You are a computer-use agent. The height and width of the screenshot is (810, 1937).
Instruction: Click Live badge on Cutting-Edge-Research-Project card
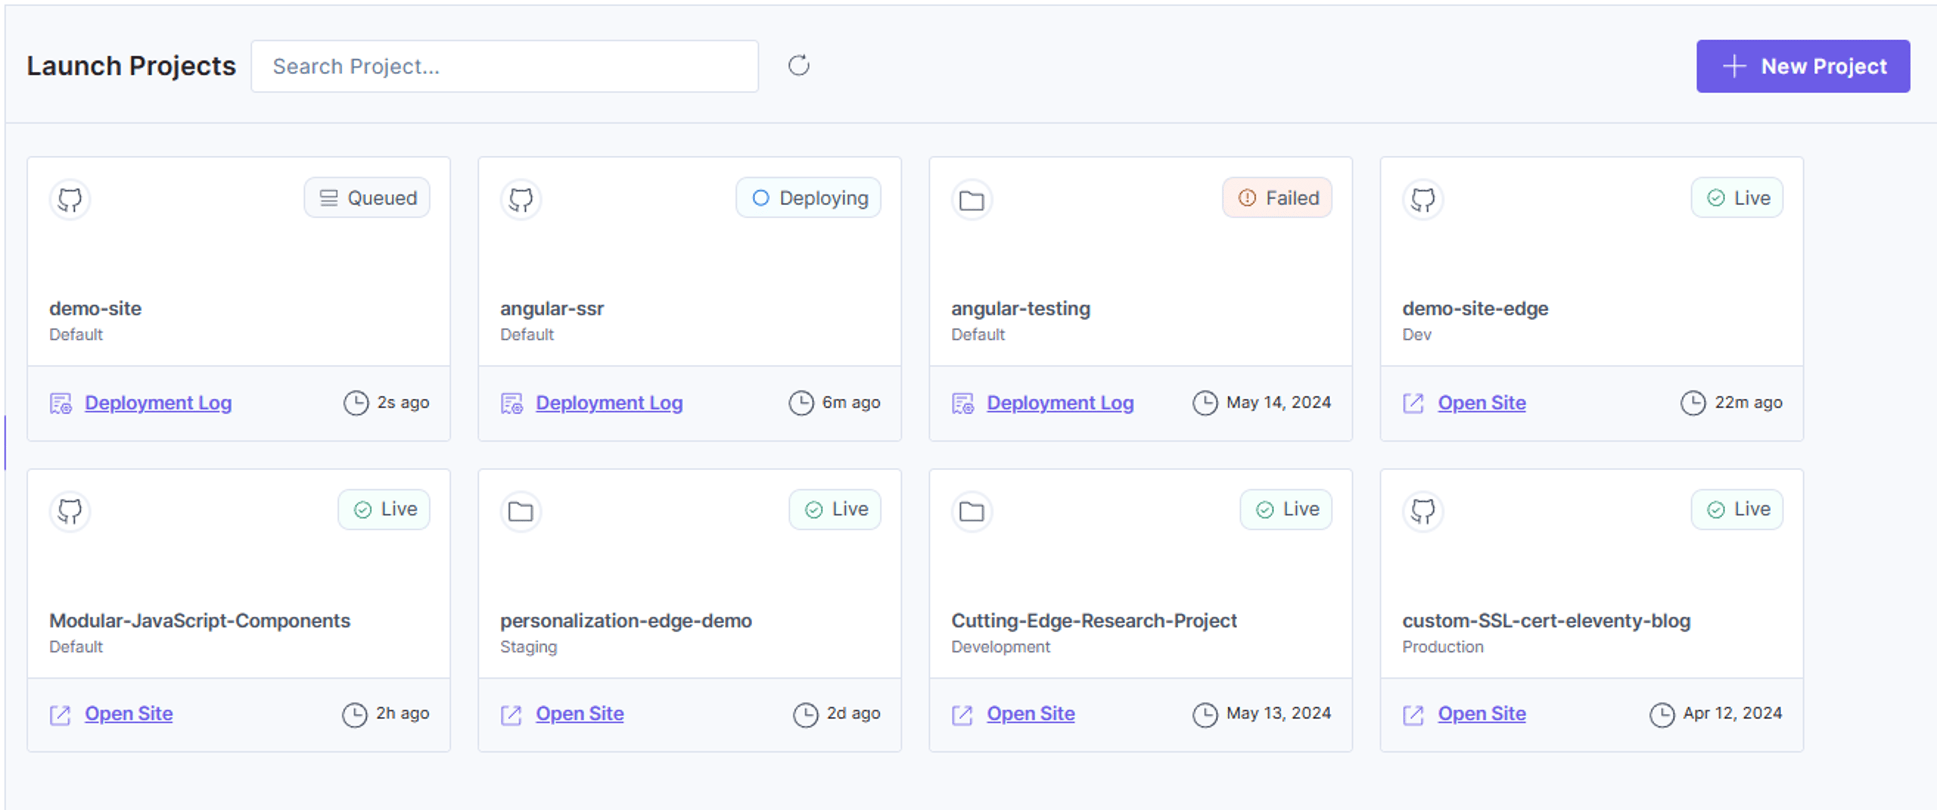(x=1286, y=510)
